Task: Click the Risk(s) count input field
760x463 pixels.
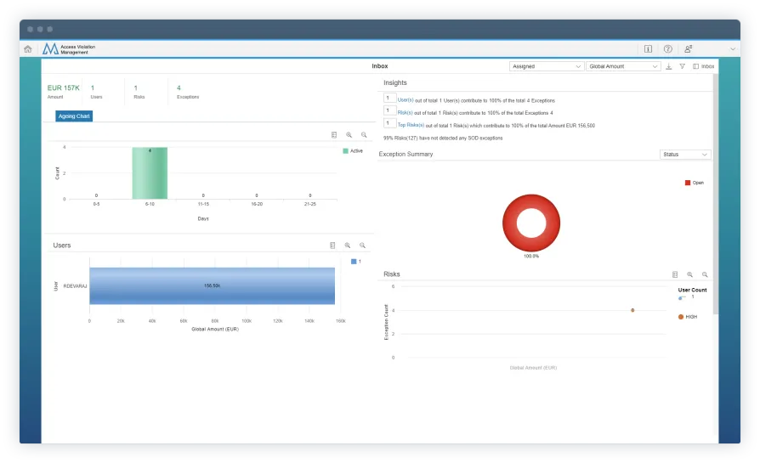Action: pos(389,111)
